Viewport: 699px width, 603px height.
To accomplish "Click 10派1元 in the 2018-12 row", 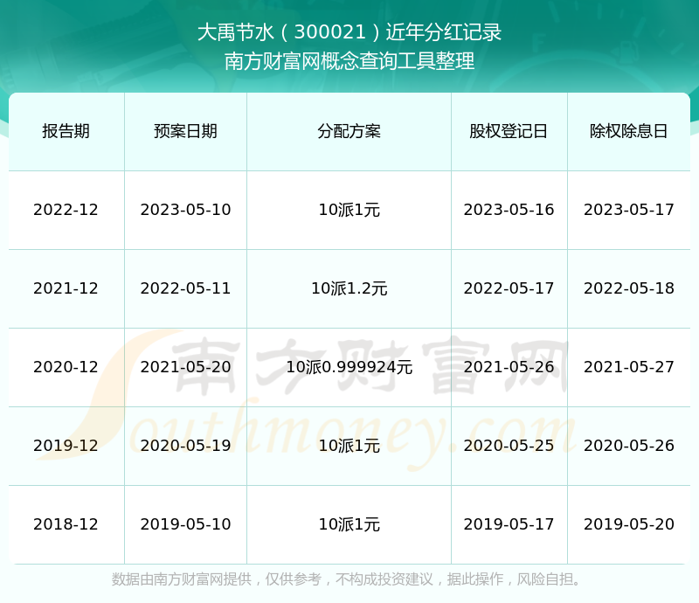I will (x=349, y=523).
